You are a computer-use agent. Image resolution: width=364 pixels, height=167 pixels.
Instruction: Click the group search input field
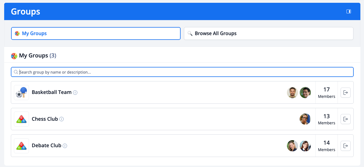click(x=182, y=72)
